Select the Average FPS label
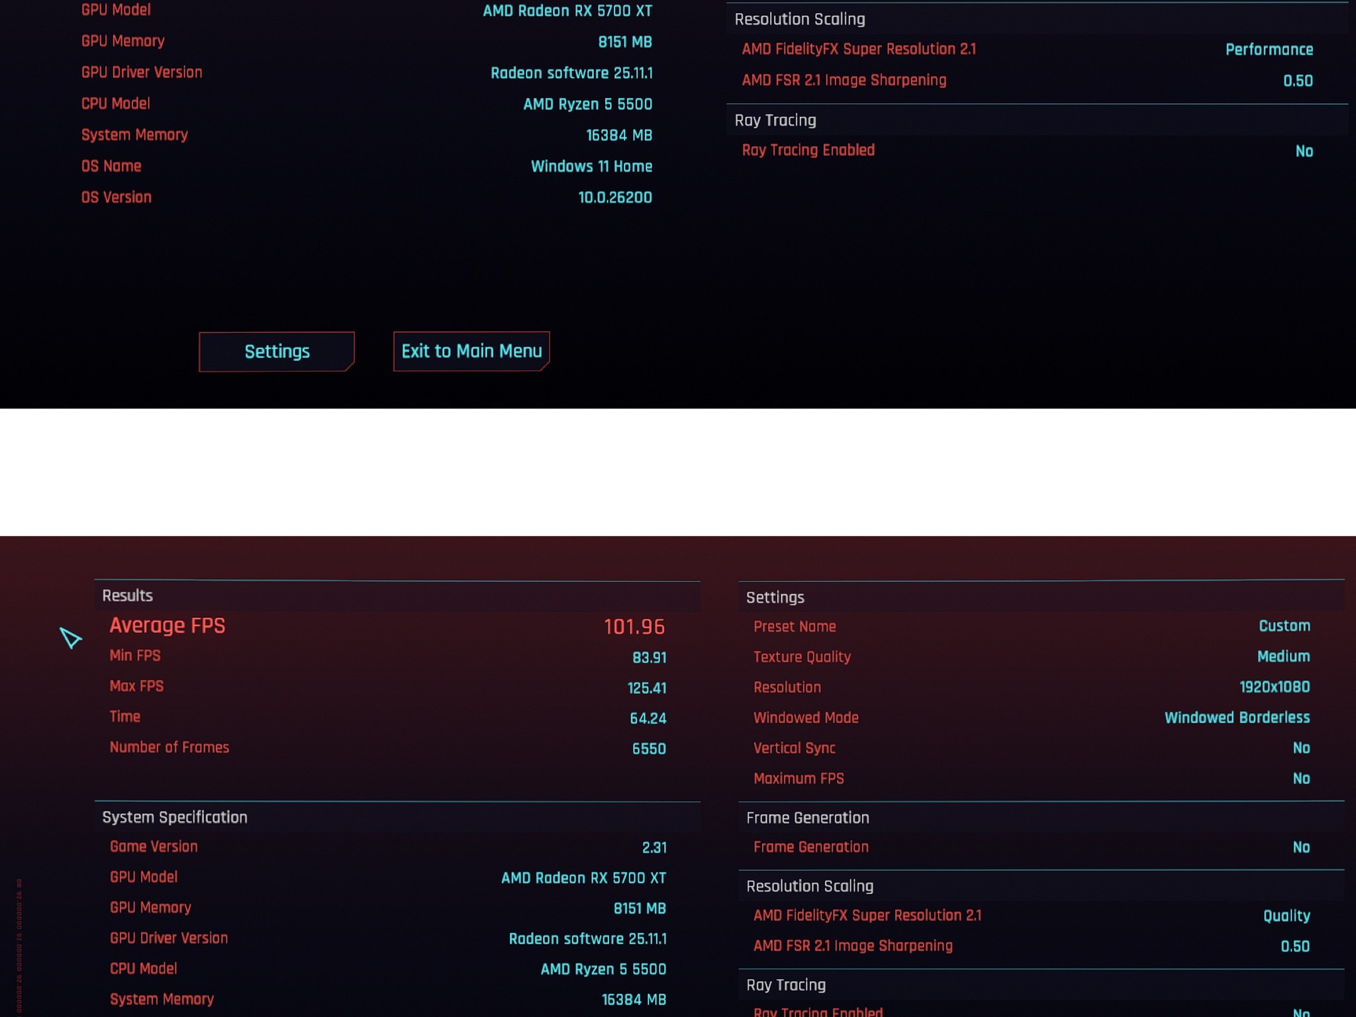The height and width of the screenshot is (1017, 1356). click(x=168, y=626)
